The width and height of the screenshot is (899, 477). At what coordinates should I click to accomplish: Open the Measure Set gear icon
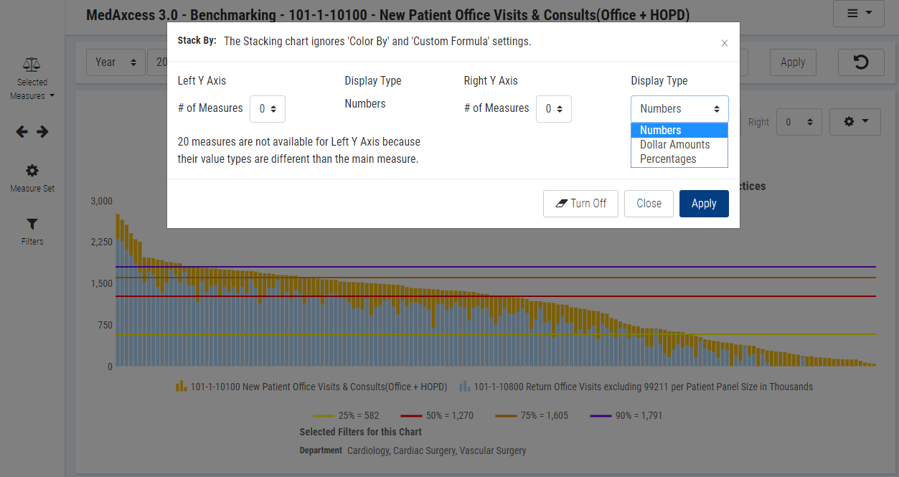(x=32, y=171)
